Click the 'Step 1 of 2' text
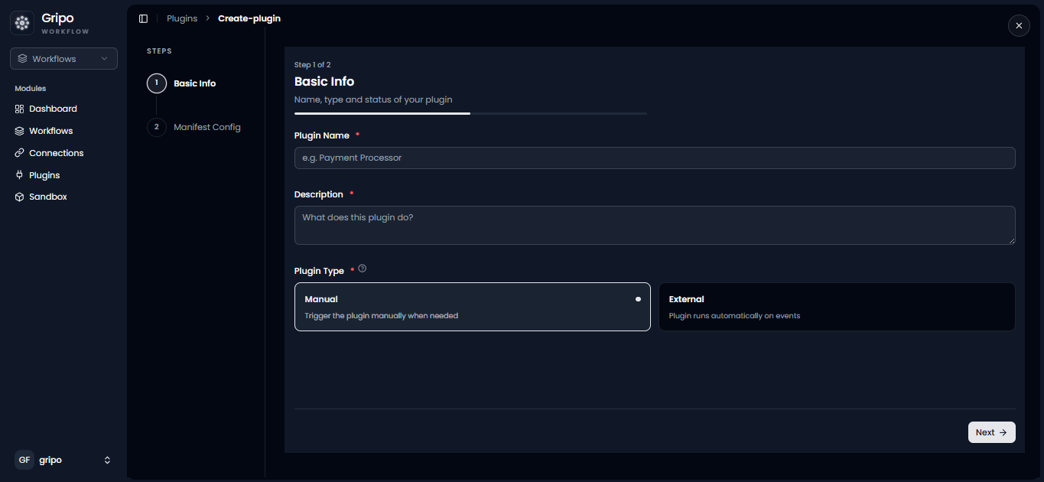The height and width of the screenshot is (482, 1044). (313, 65)
